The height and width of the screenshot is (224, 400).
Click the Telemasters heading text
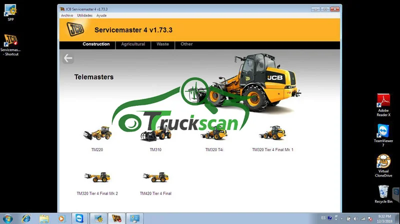tap(94, 77)
